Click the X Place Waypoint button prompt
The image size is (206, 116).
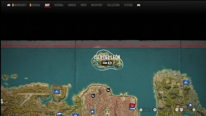click(x=163, y=110)
